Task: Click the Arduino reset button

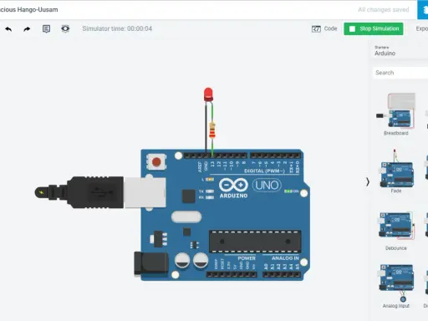Action: click(x=156, y=161)
